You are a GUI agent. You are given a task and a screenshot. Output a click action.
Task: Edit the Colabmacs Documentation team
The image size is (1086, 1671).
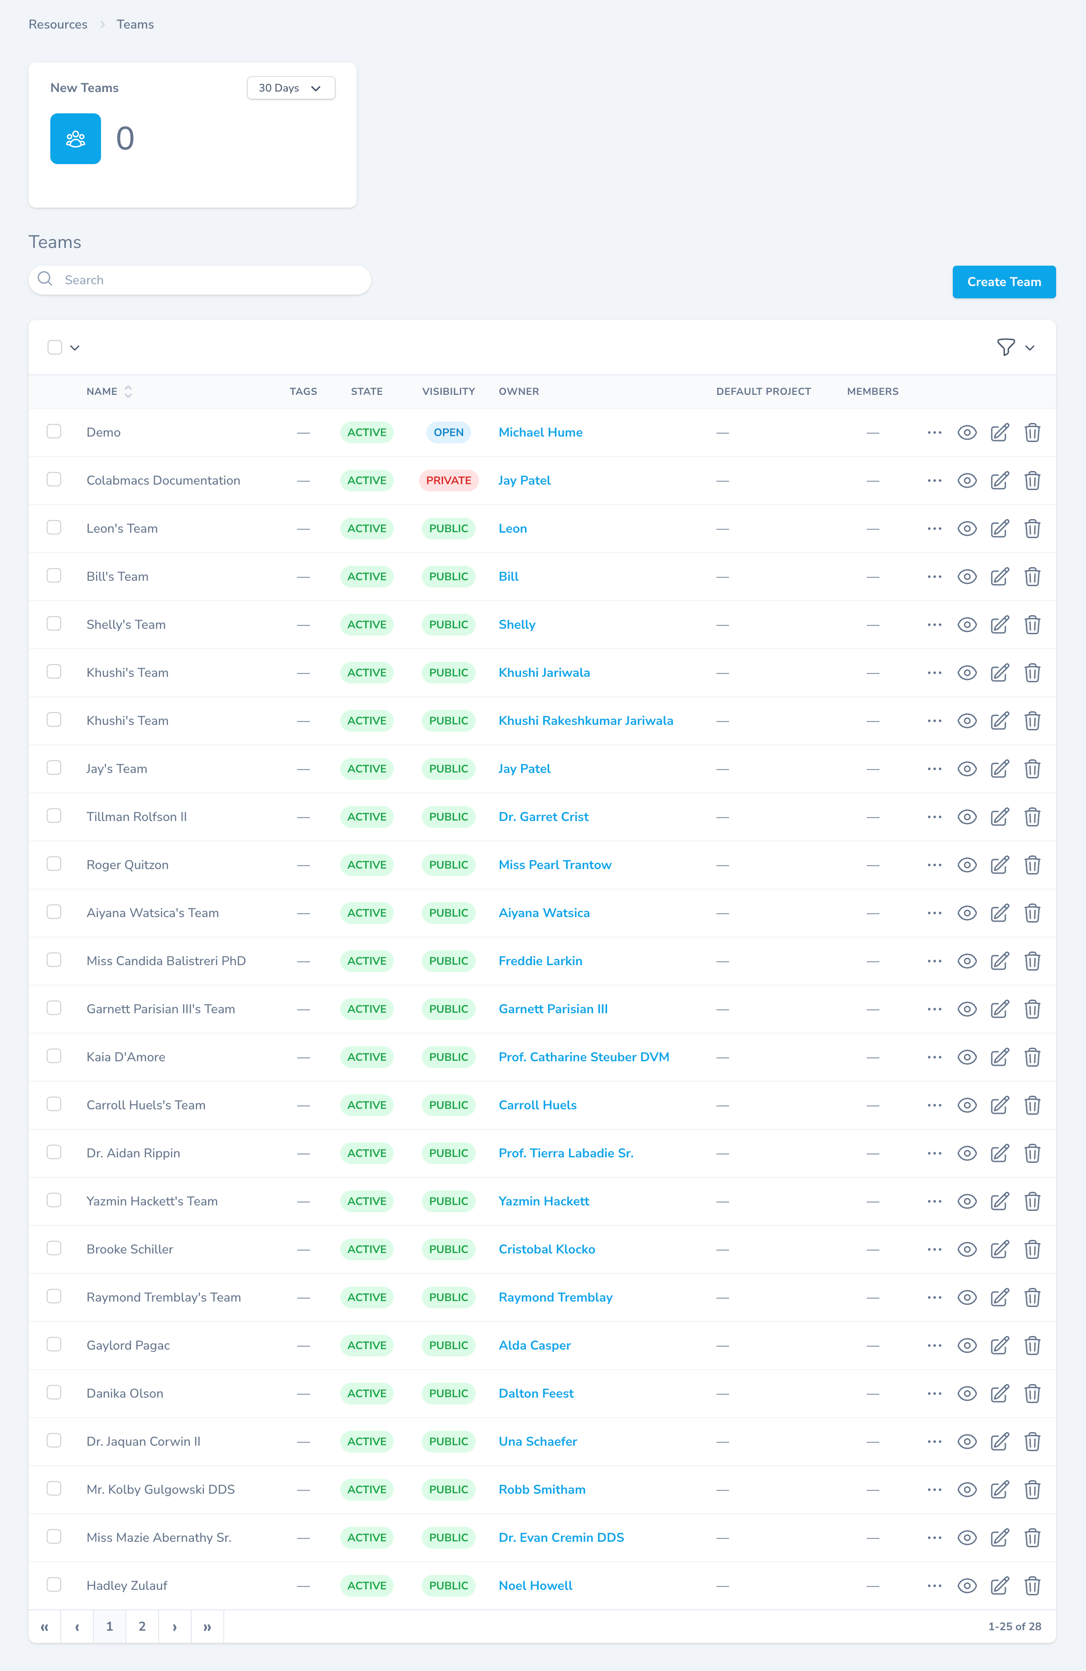[x=999, y=480]
